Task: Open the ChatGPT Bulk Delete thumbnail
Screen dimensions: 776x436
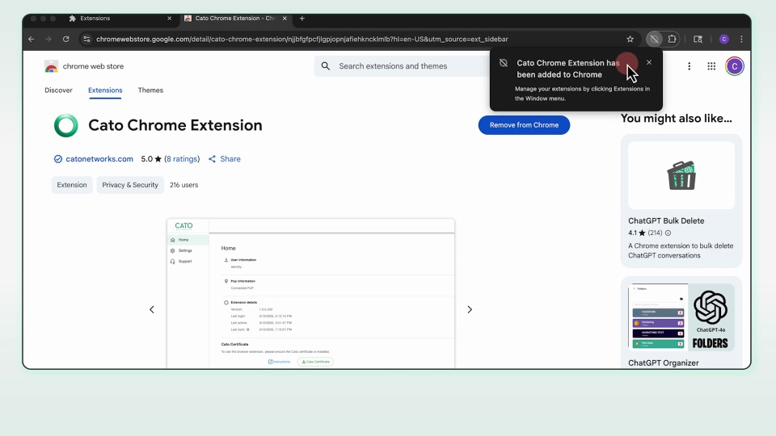Action: pyautogui.click(x=681, y=175)
